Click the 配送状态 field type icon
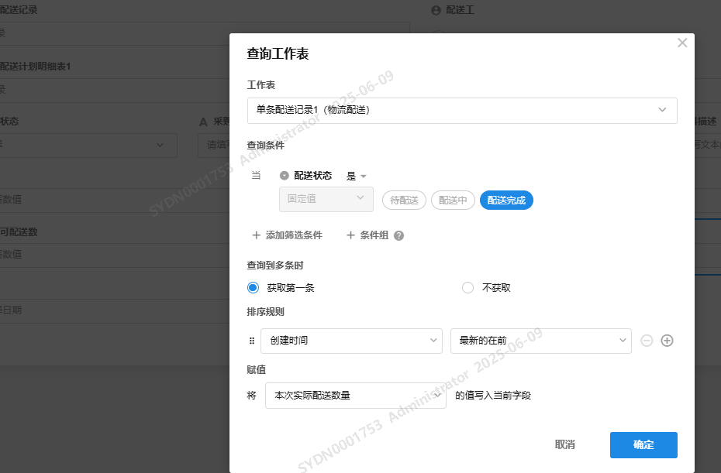Screen dimensions: 721x473 point(285,176)
